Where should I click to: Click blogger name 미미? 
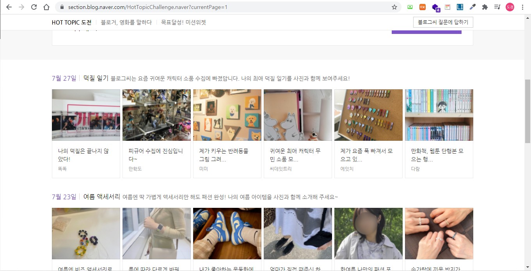pyautogui.click(x=204, y=169)
